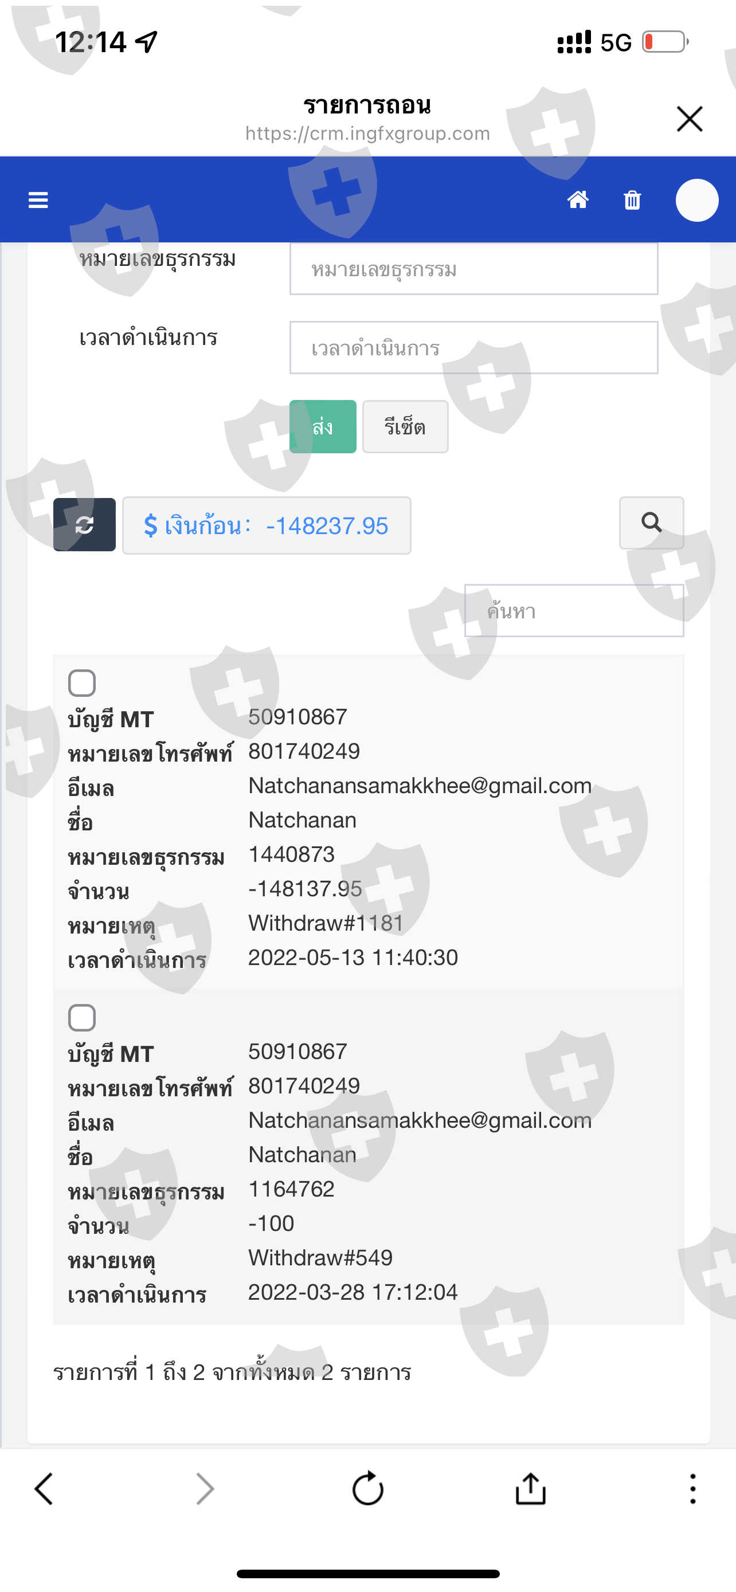This screenshot has height=1592, width=736.
Task: Go to home via house icon
Action: coord(578,199)
